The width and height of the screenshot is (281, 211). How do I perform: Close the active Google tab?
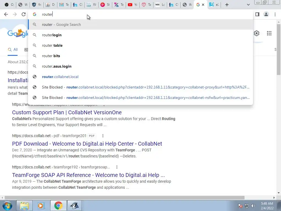tap(203, 5)
